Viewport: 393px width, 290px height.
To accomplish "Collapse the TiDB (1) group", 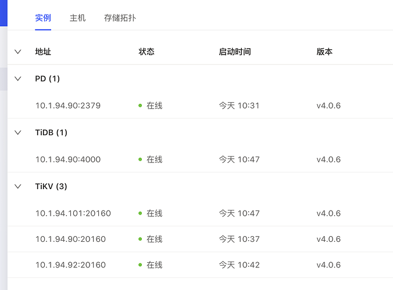I will tap(17, 132).
